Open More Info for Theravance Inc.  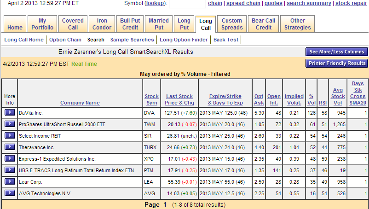point(10,147)
